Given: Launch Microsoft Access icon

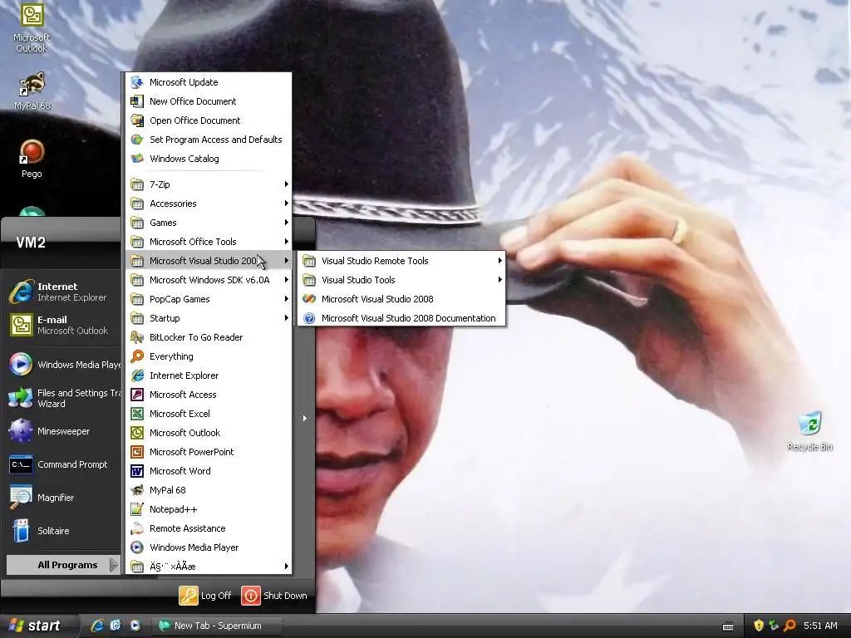Looking at the screenshot, I should click(x=137, y=395).
